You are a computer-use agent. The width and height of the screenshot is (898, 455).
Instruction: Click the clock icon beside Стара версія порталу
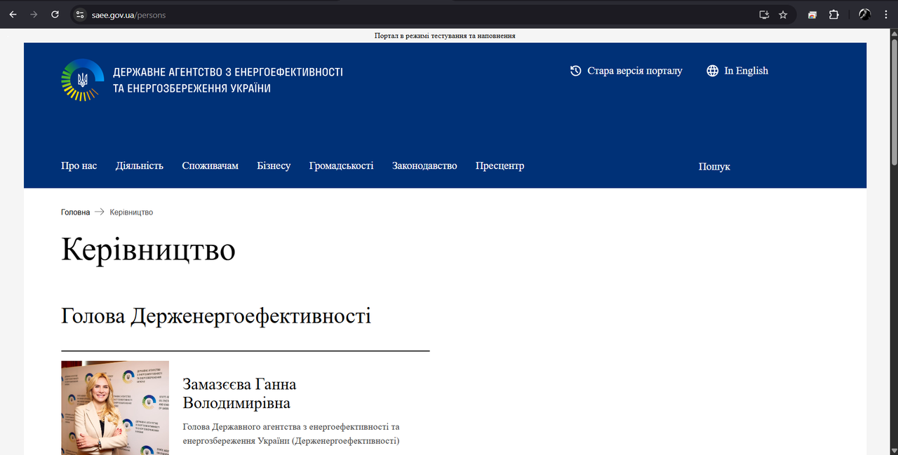tap(576, 71)
